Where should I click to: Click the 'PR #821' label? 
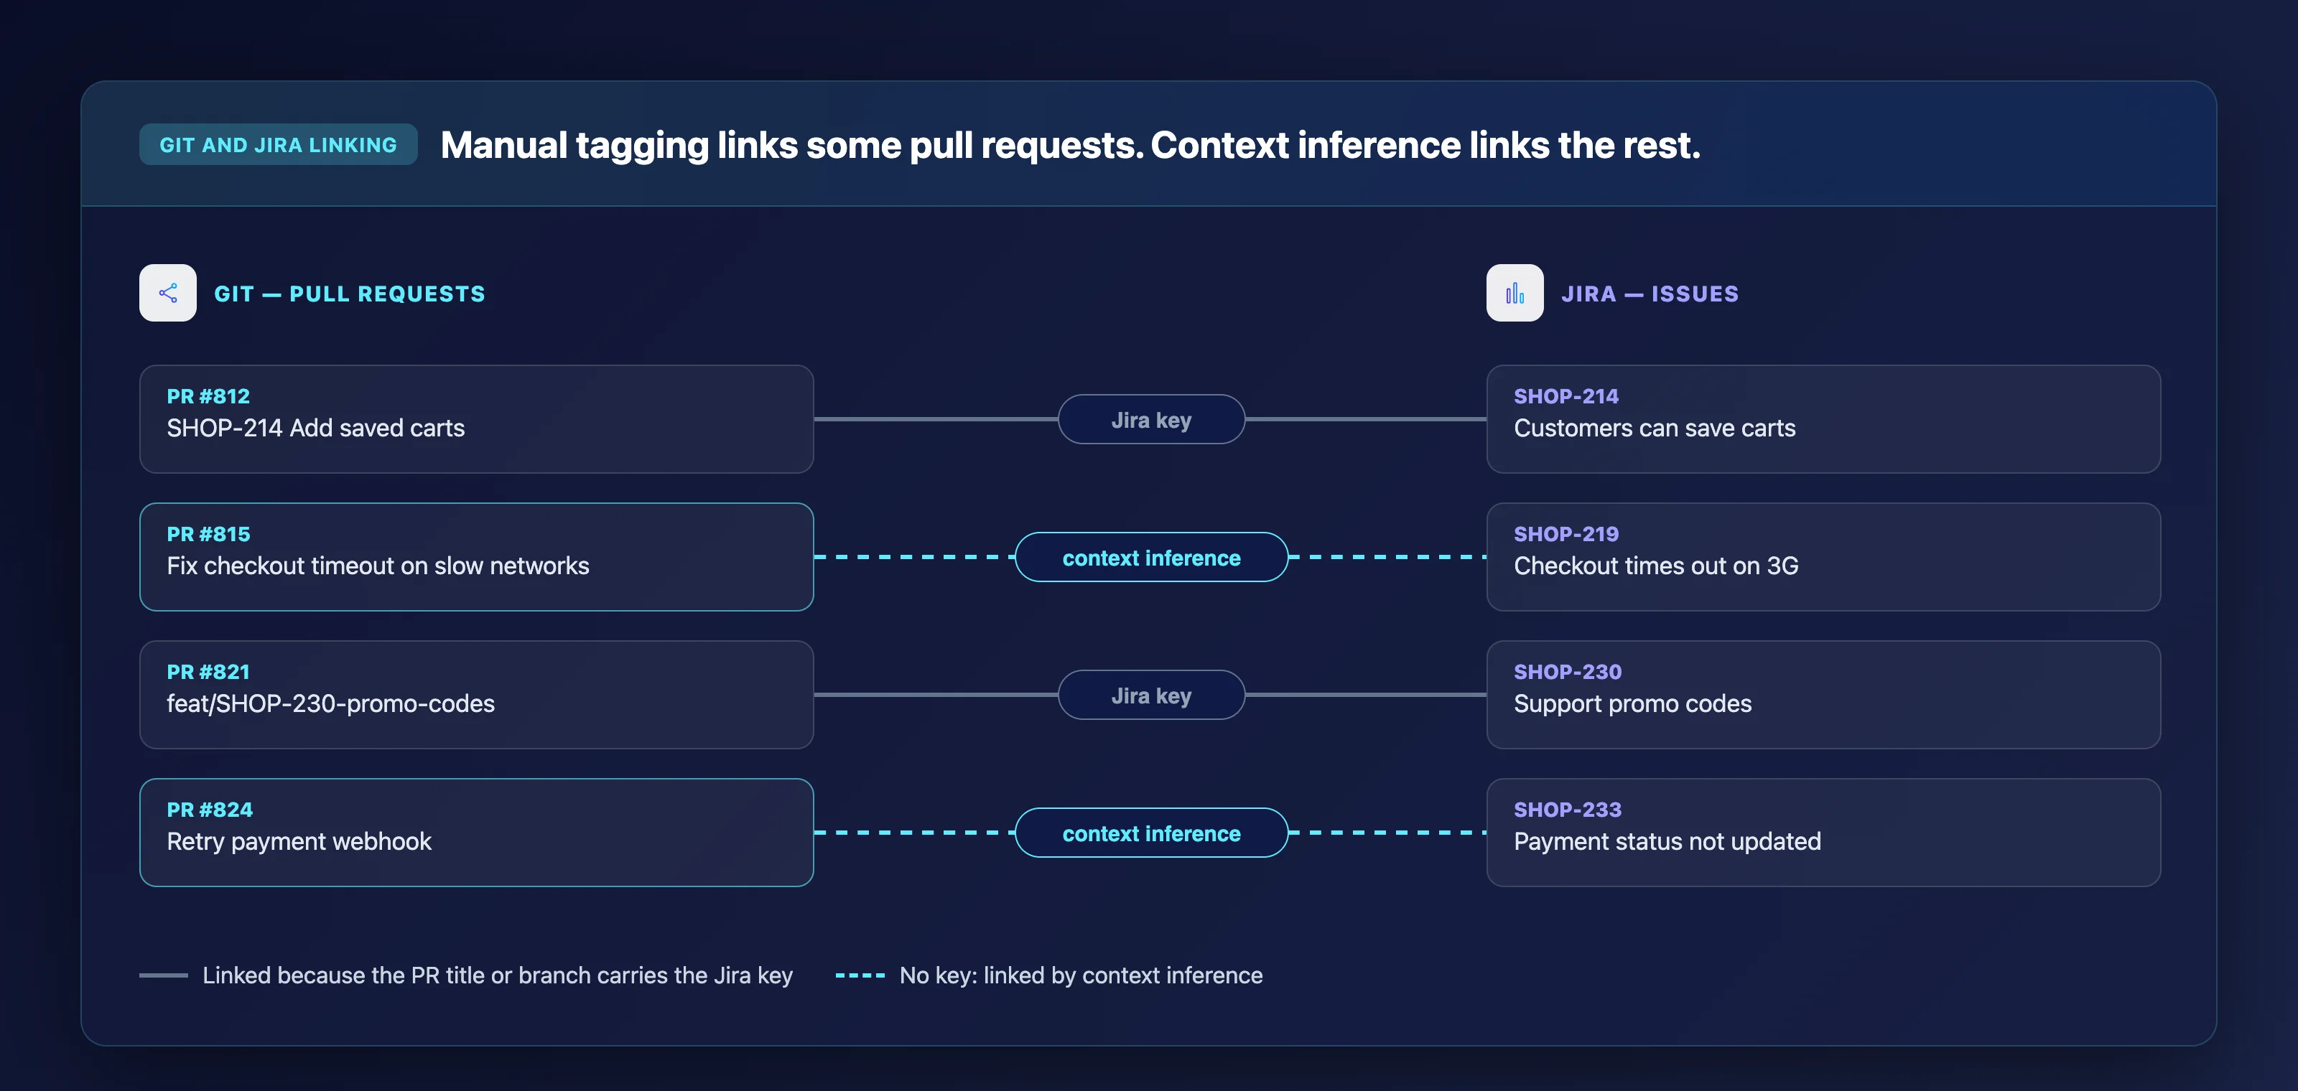[208, 671]
